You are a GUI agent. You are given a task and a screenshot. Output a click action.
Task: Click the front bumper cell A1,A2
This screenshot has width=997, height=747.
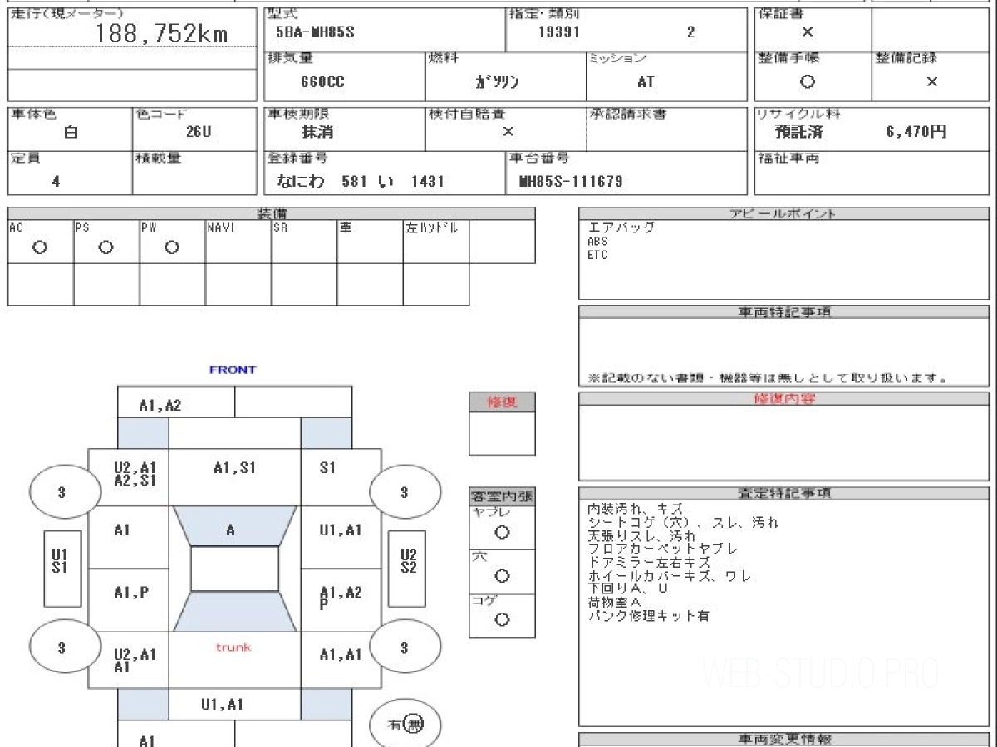pyautogui.click(x=176, y=402)
